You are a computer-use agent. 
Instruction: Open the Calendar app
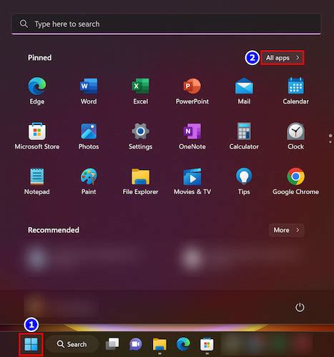(295, 91)
